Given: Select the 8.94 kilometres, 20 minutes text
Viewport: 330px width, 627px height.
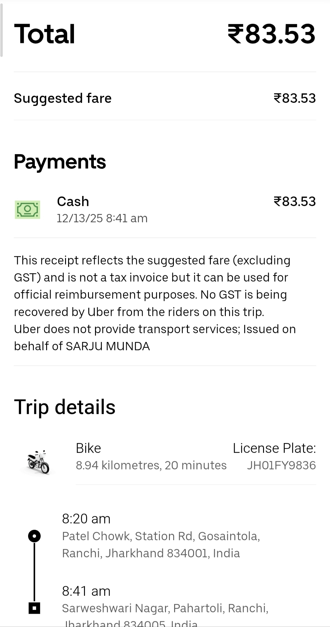Looking at the screenshot, I should pyautogui.click(x=151, y=465).
